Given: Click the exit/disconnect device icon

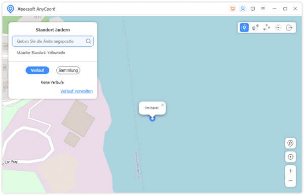Looking at the screenshot, I should 289,27.
